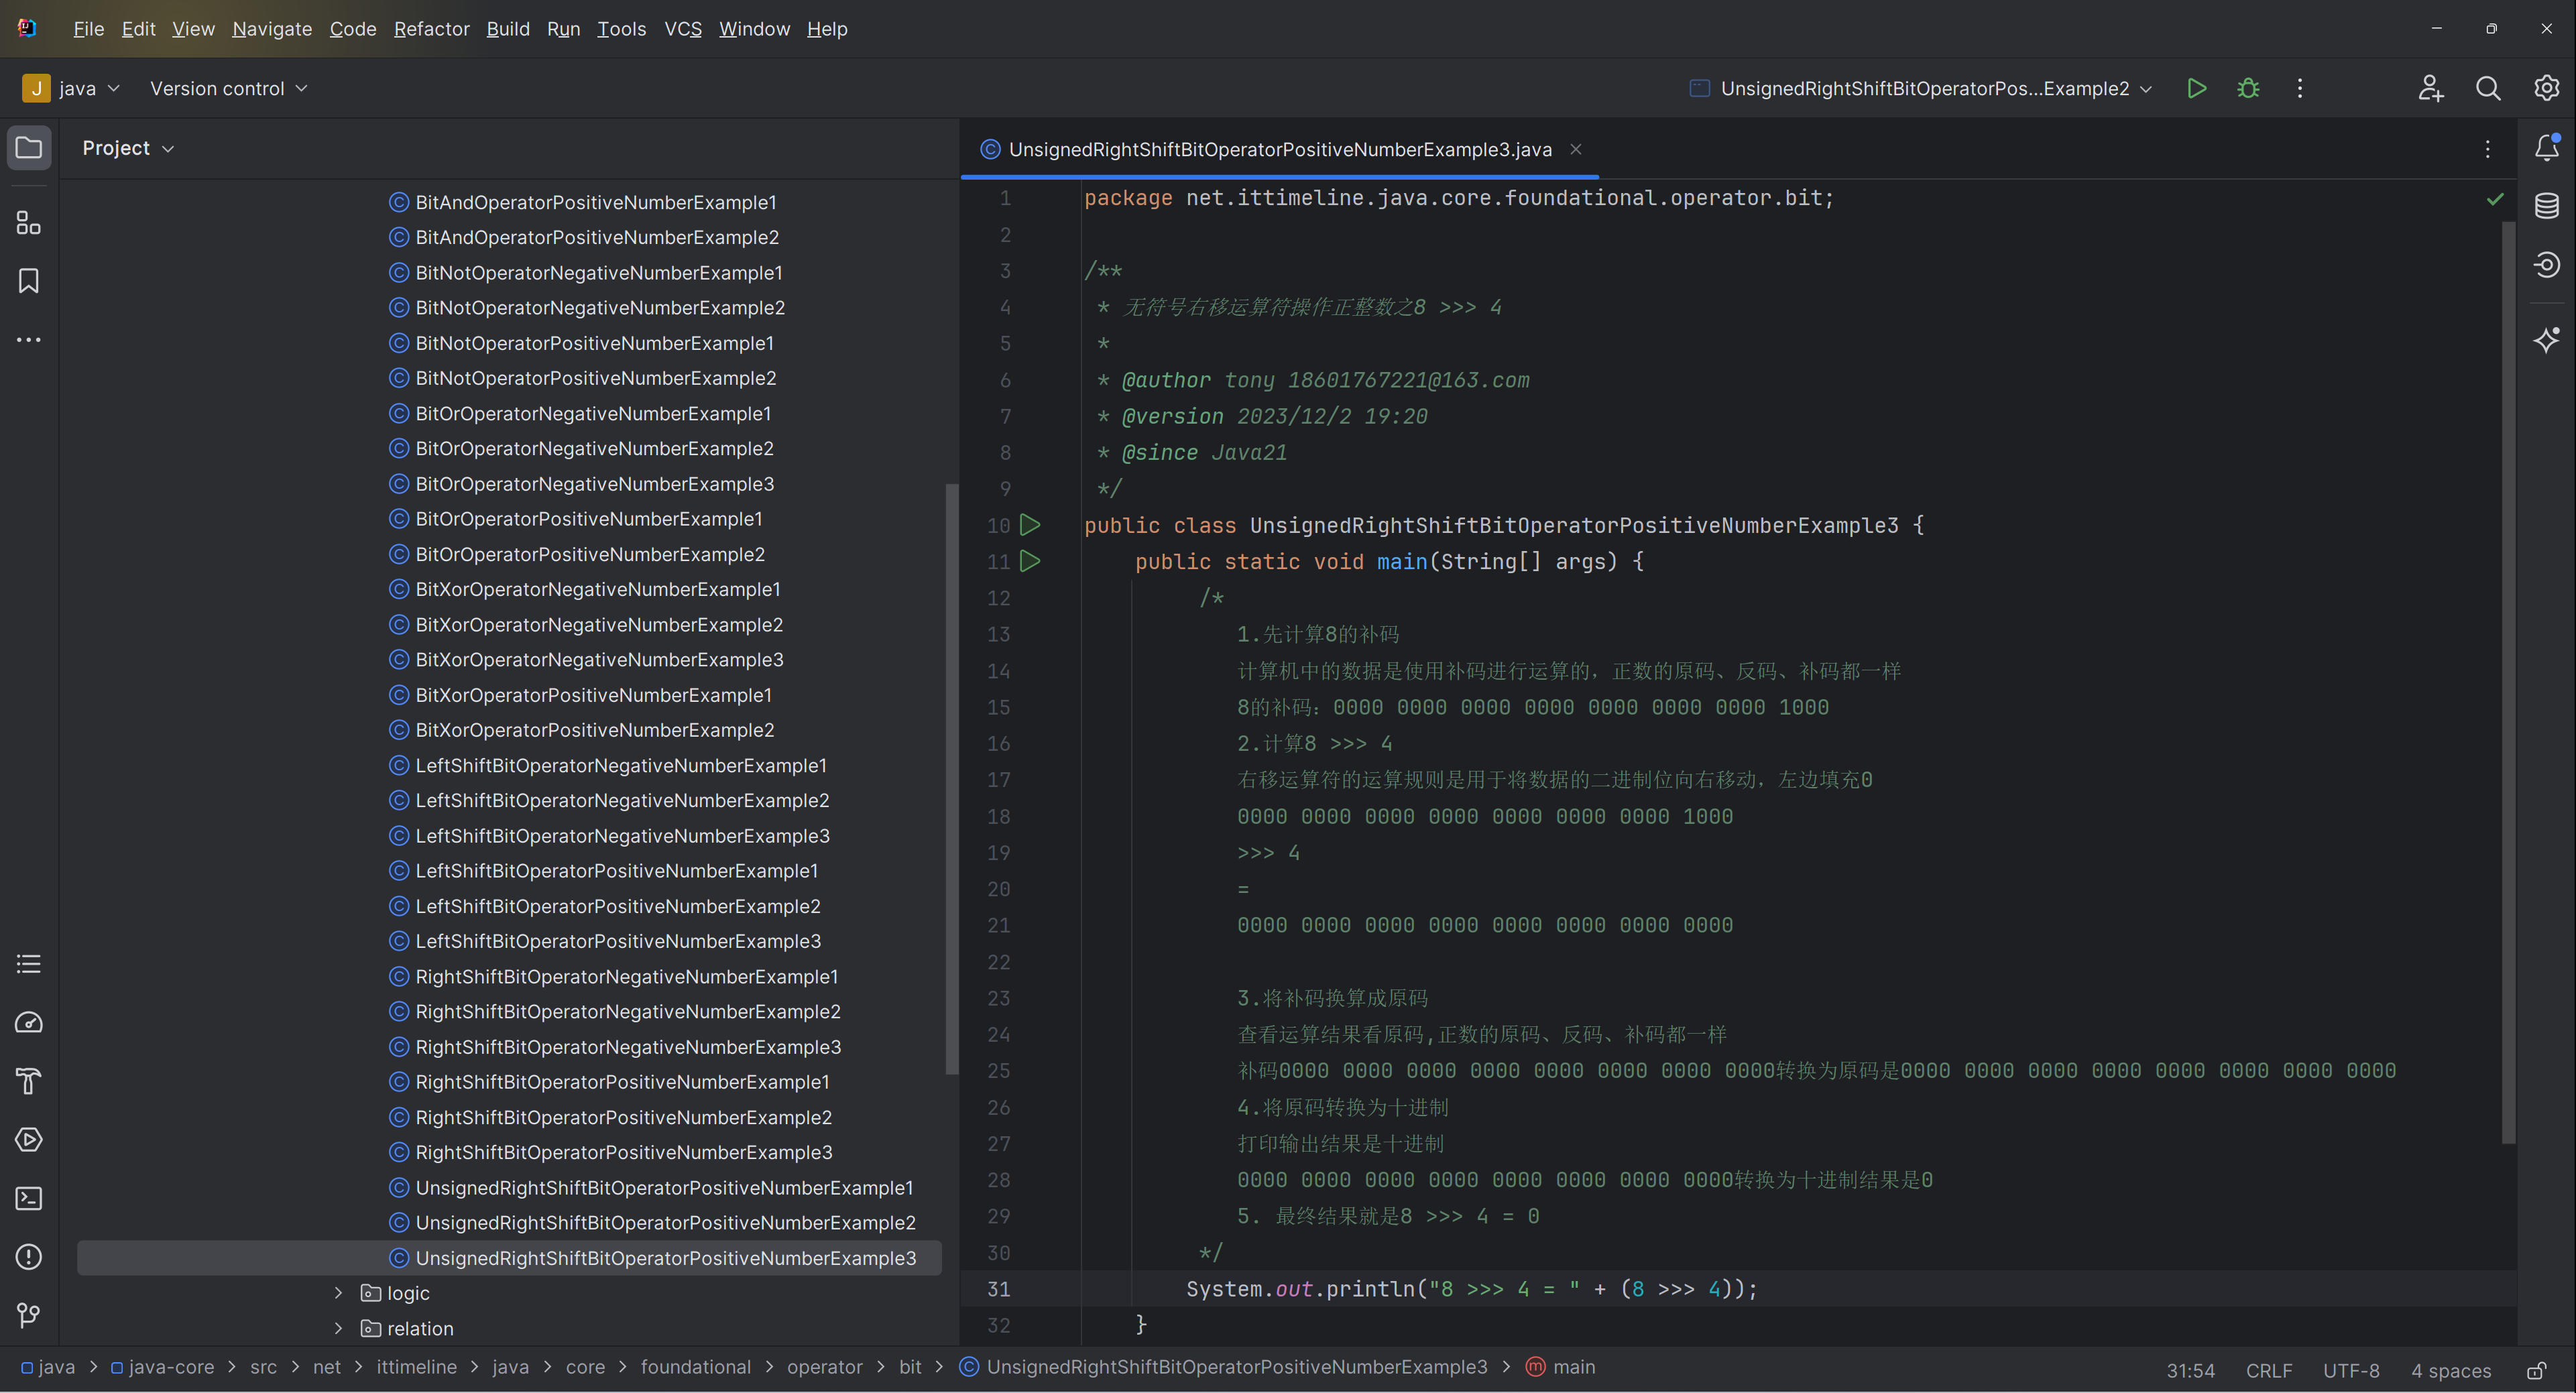
Task: Open the Problems tool window
Action: point(29,1256)
